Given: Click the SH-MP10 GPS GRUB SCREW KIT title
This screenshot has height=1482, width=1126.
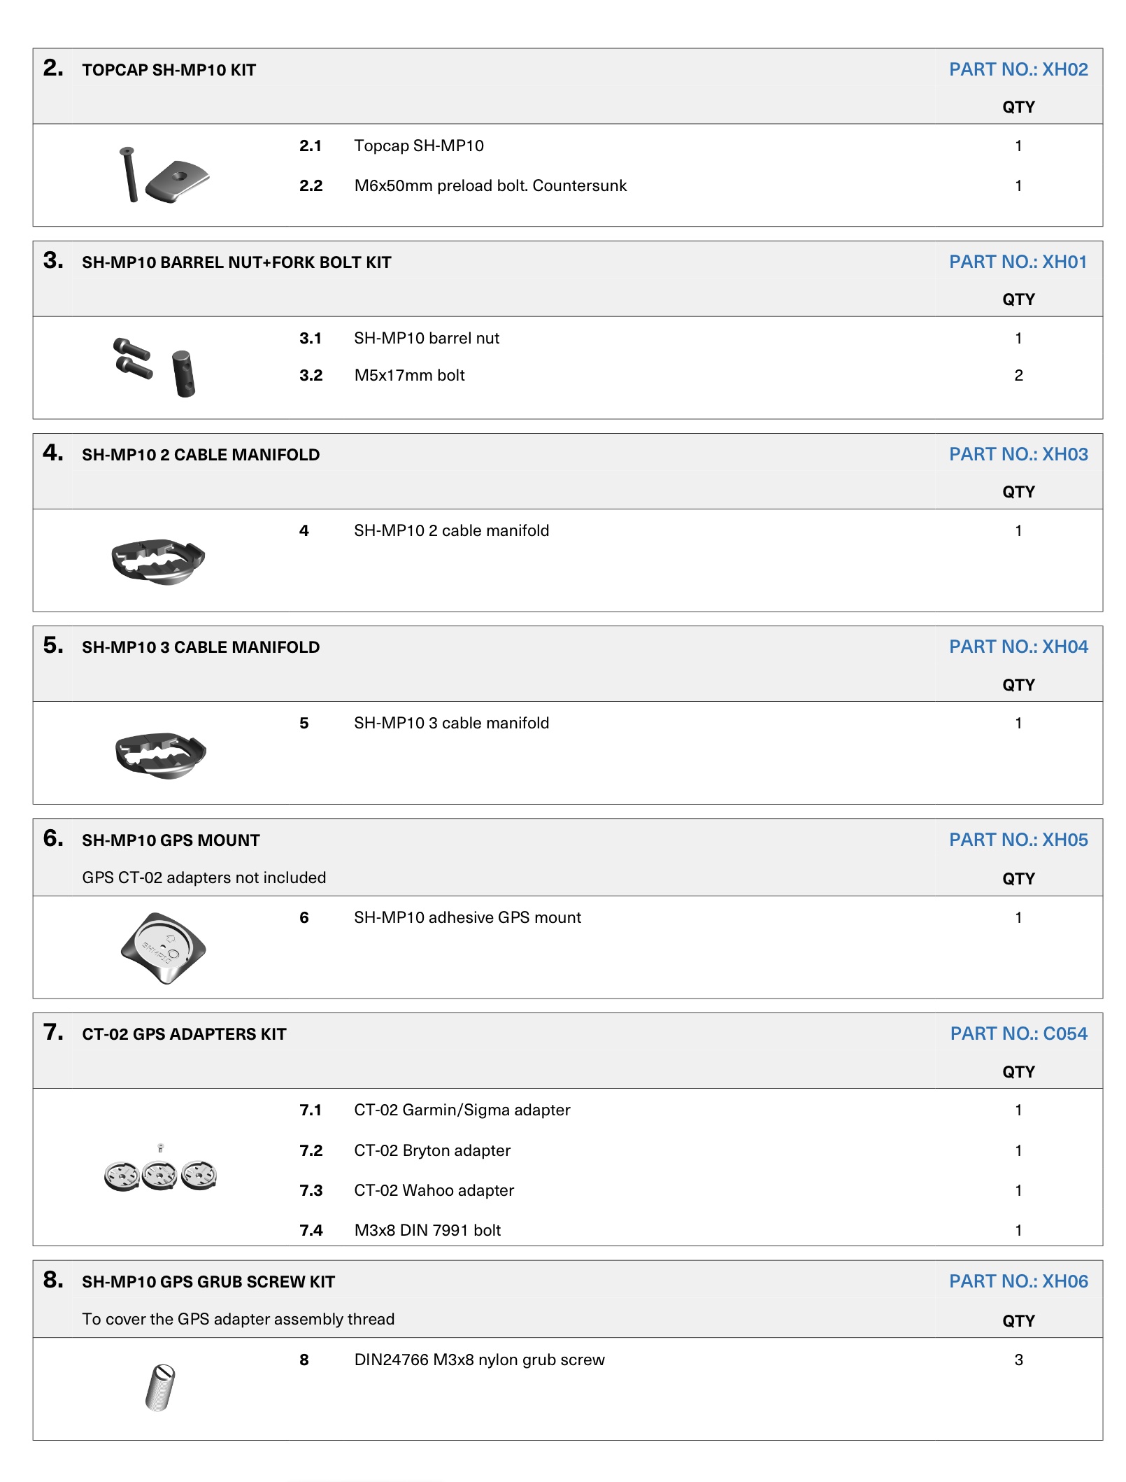Looking at the screenshot, I should coord(208,1282).
